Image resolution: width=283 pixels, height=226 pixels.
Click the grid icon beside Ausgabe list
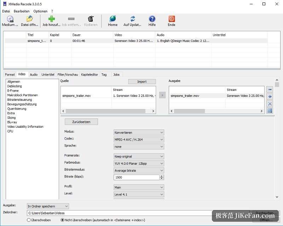click(x=270, y=111)
